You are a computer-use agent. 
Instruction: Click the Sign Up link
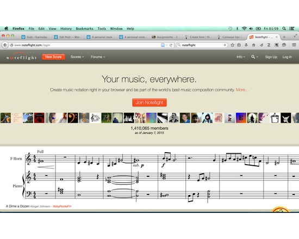point(271,57)
